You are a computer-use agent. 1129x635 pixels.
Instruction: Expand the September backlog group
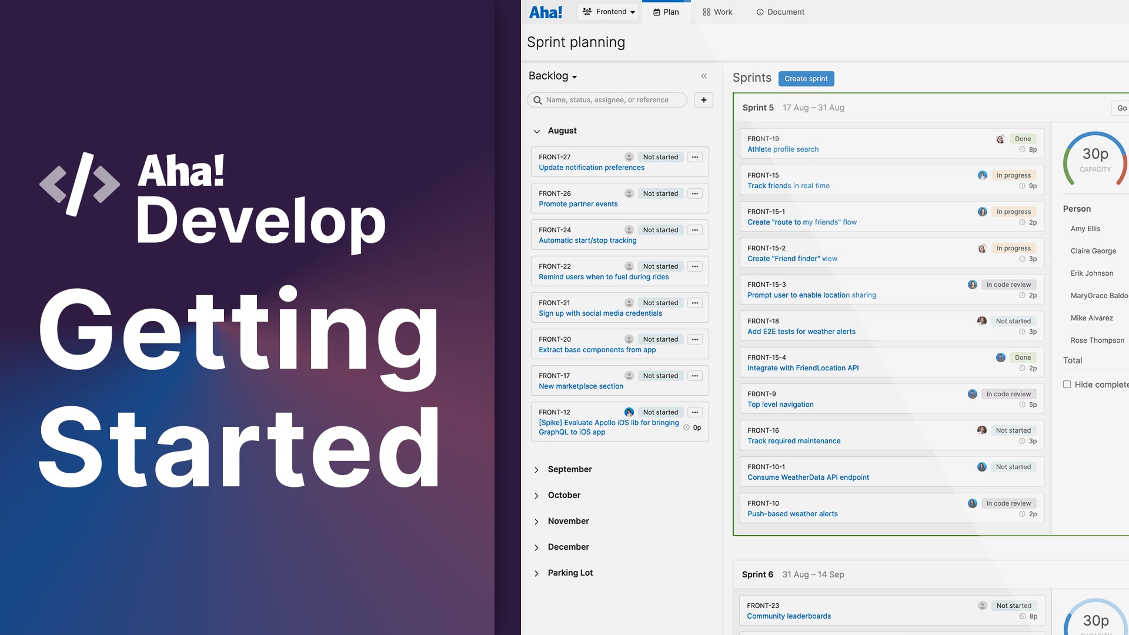(x=536, y=470)
